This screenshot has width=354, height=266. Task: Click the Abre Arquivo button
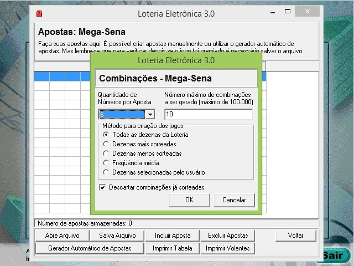click(63, 236)
